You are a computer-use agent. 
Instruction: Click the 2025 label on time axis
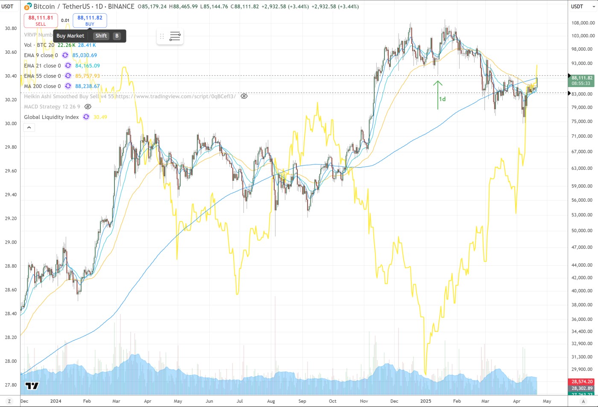click(x=426, y=401)
